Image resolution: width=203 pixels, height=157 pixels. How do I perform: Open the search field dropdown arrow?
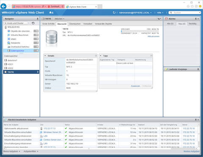[x=200, y=13]
